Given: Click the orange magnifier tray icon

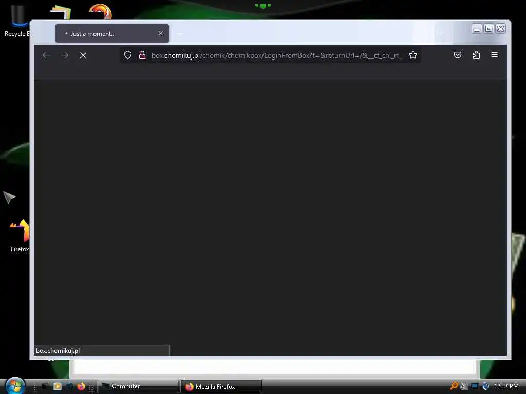Looking at the screenshot, I should (454, 386).
